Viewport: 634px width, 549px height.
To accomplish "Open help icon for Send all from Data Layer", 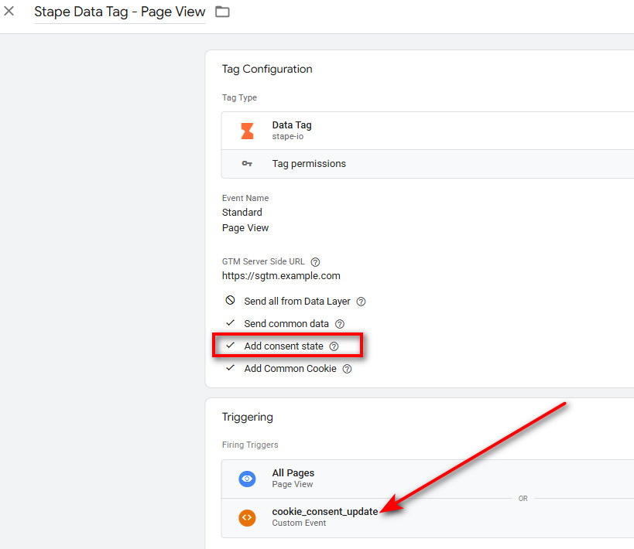I will click(361, 302).
